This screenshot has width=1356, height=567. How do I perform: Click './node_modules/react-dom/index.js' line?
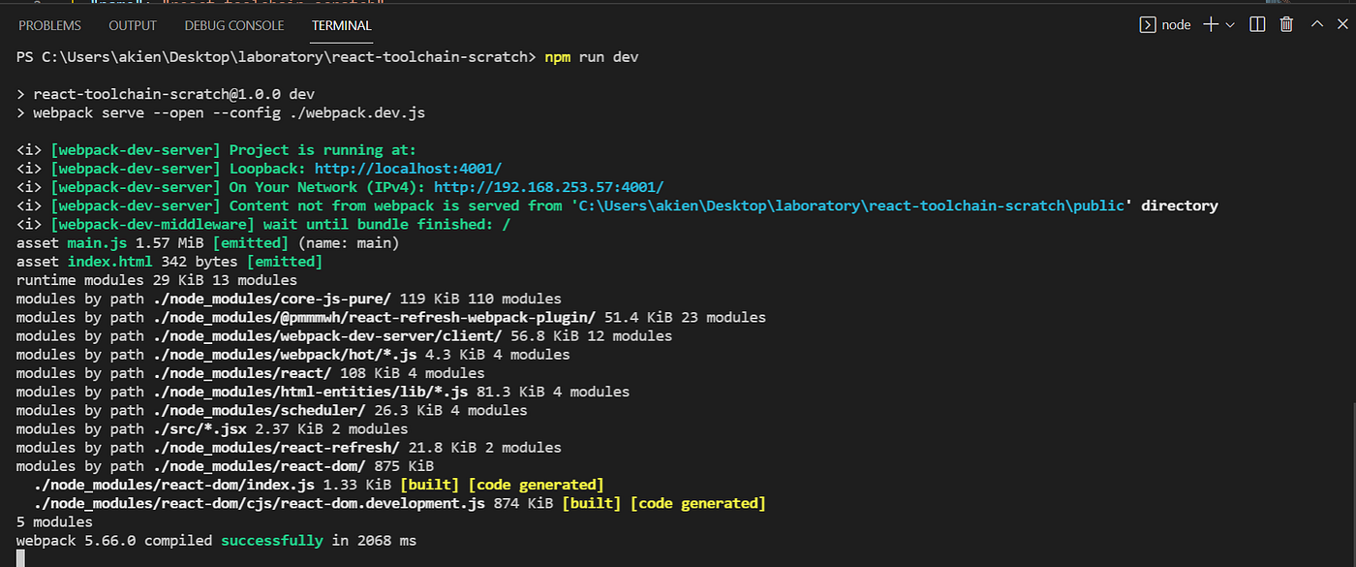point(319,485)
